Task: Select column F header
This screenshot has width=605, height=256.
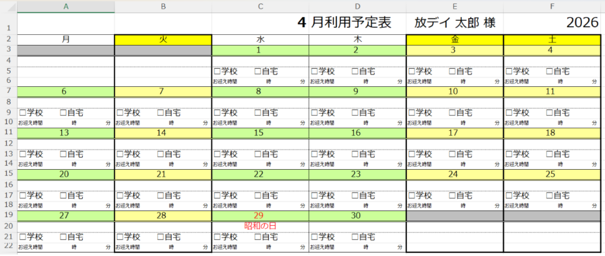Action: [x=552, y=6]
